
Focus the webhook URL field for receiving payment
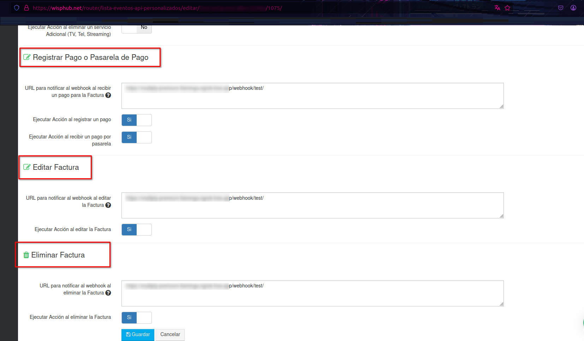[x=312, y=96]
